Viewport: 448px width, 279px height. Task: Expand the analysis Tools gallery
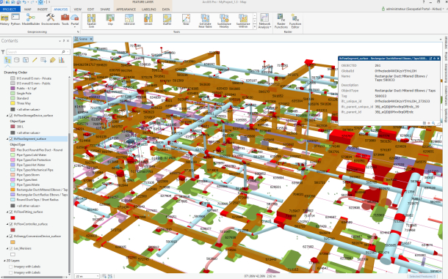255,27
